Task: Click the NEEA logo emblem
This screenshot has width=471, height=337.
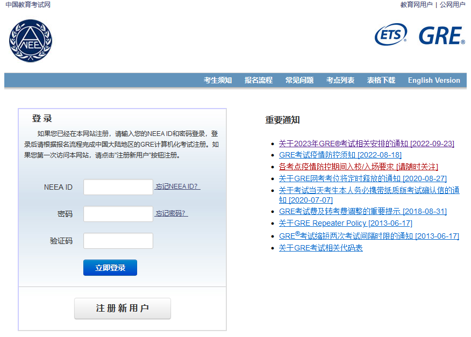Action: point(31,41)
